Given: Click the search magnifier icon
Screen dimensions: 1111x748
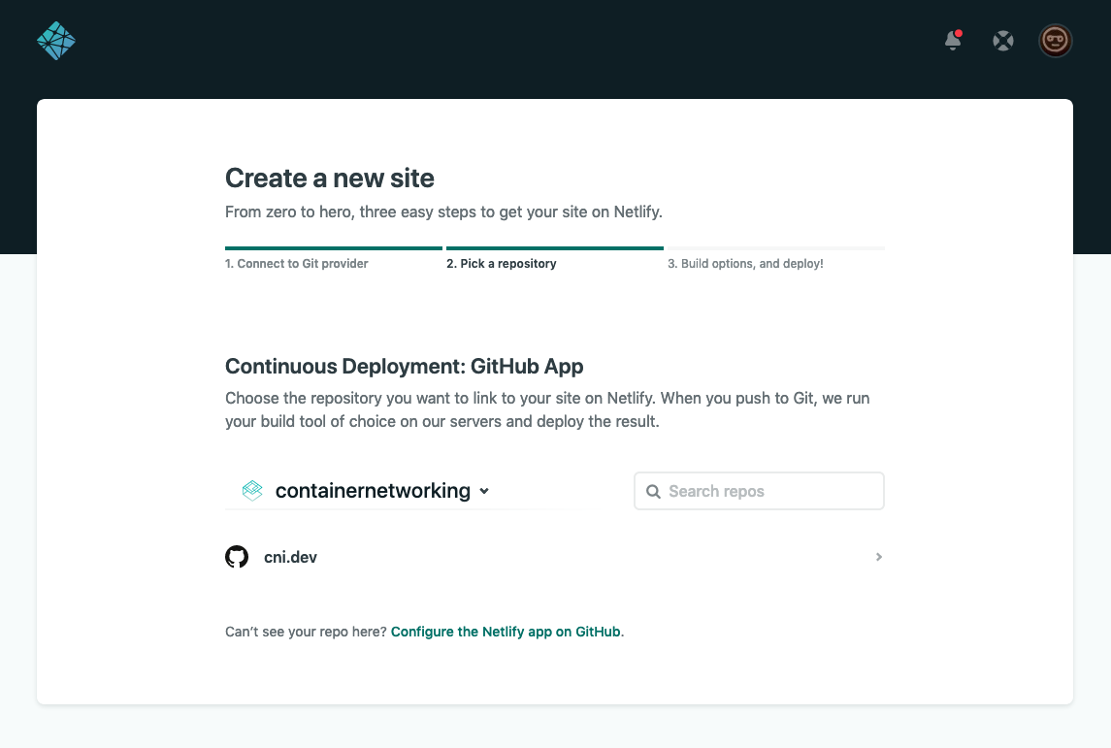Looking at the screenshot, I should [x=653, y=492].
